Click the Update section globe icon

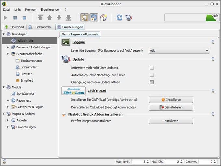[x=66, y=59]
